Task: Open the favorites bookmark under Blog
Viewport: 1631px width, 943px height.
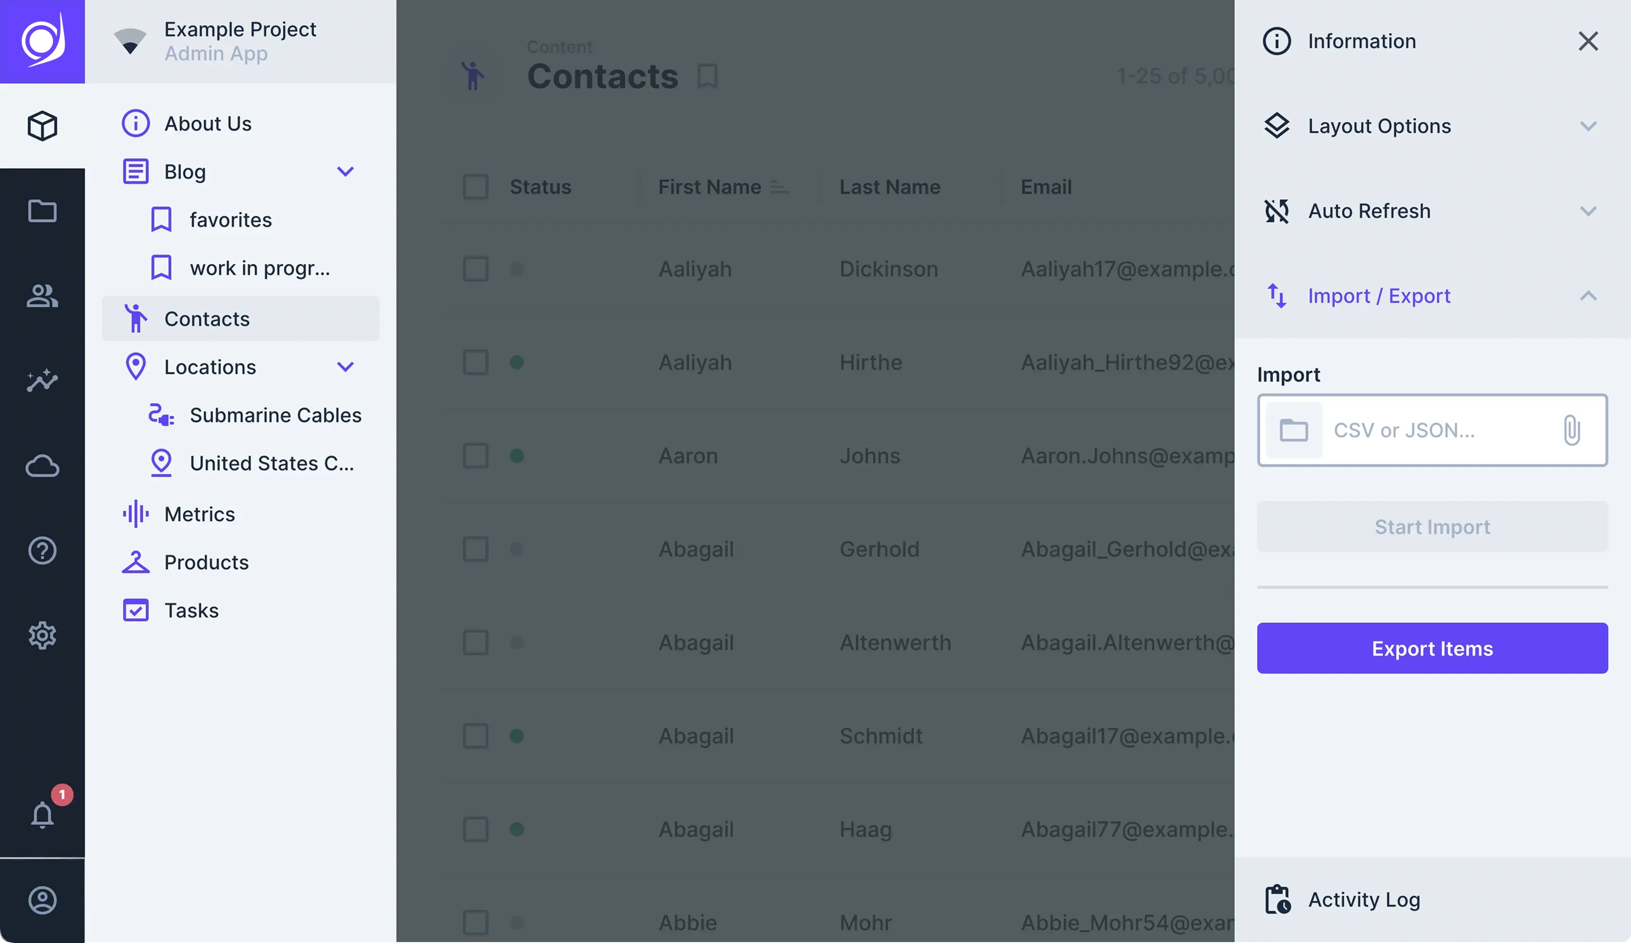Action: point(230,220)
